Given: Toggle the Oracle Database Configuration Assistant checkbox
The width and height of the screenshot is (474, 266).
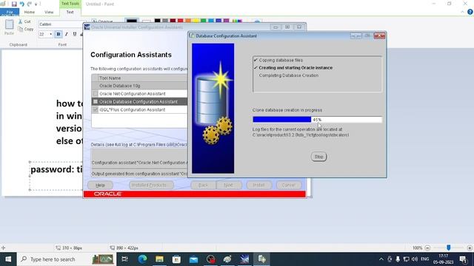Looking at the screenshot, I should point(96,102).
